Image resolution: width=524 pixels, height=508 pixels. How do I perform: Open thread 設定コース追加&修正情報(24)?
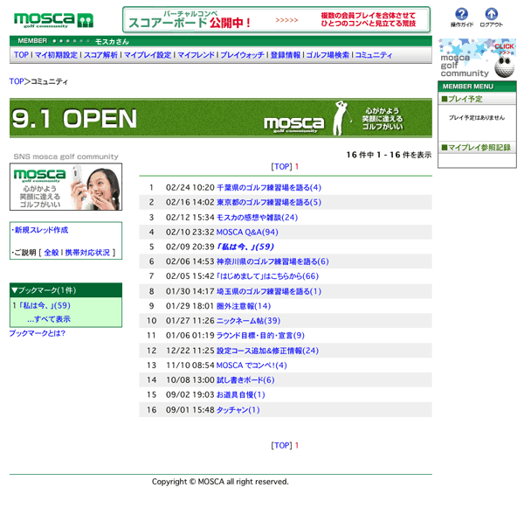268,351
